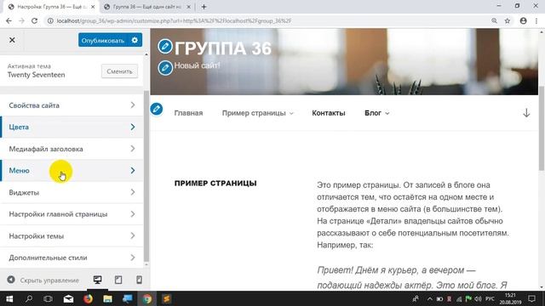Open a new browser tab
Image resolution: width=545 pixels, height=306 pixels.
204,7
